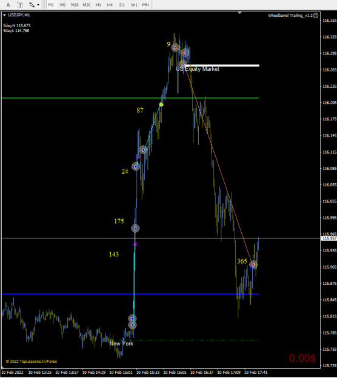Switch to the H1 timeframe
Image resolution: width=337 pixels, height=378 pixels.
pyautogui.click(x=98, y=5)
